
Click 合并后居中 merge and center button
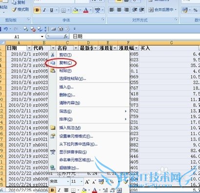coord(161,10)
